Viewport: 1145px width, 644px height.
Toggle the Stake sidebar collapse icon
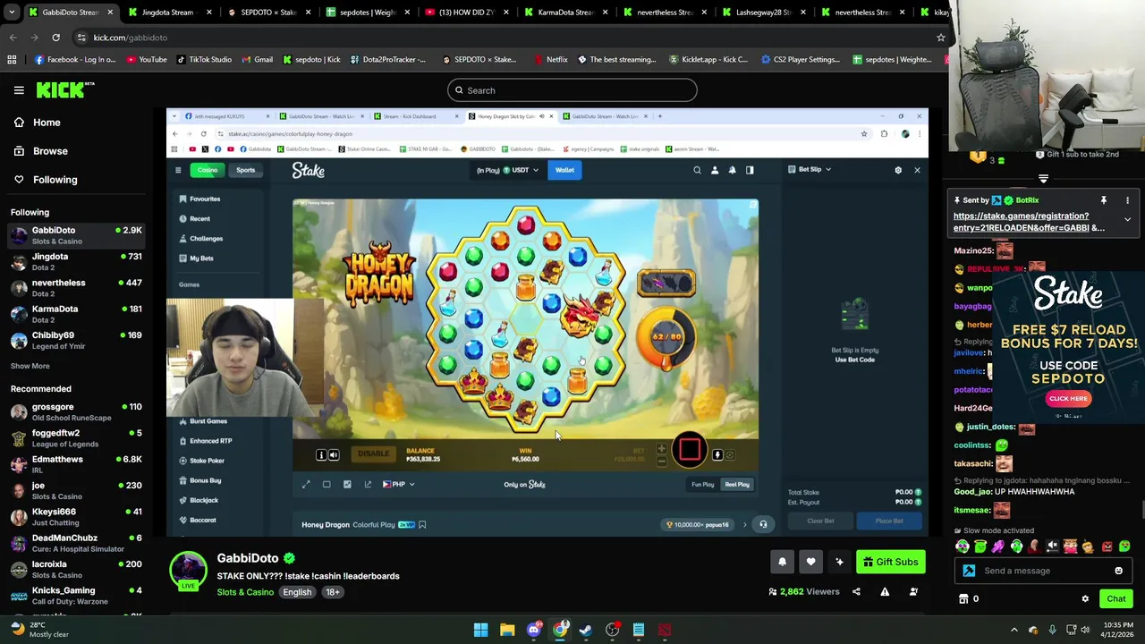click(178, 170)
